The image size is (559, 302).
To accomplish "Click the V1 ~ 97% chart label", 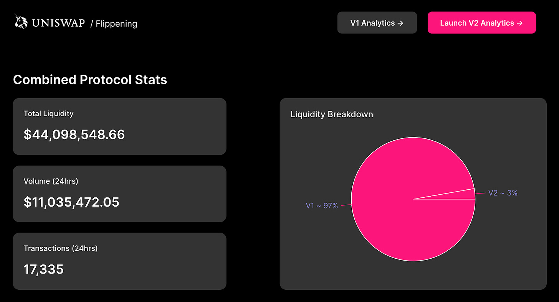I will pos(322,206).
